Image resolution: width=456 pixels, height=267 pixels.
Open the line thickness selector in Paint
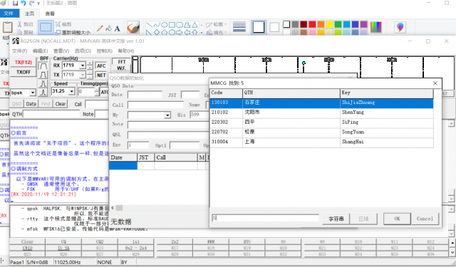[x=239, y=27]
